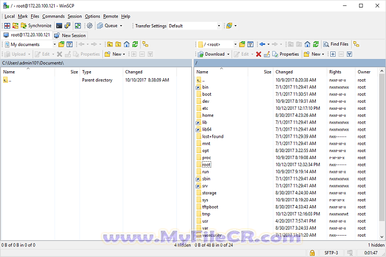Screen dimensions: 386x257
Task: Open the Mark menu
Action: (23, 16)
